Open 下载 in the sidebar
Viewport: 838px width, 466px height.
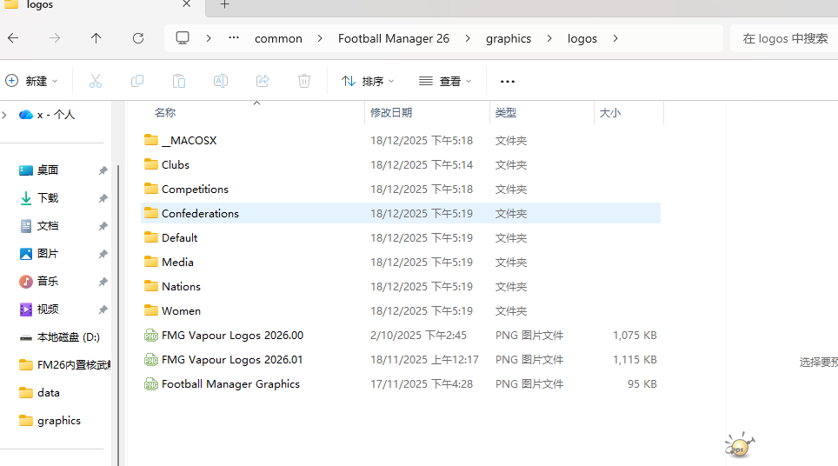48,197
